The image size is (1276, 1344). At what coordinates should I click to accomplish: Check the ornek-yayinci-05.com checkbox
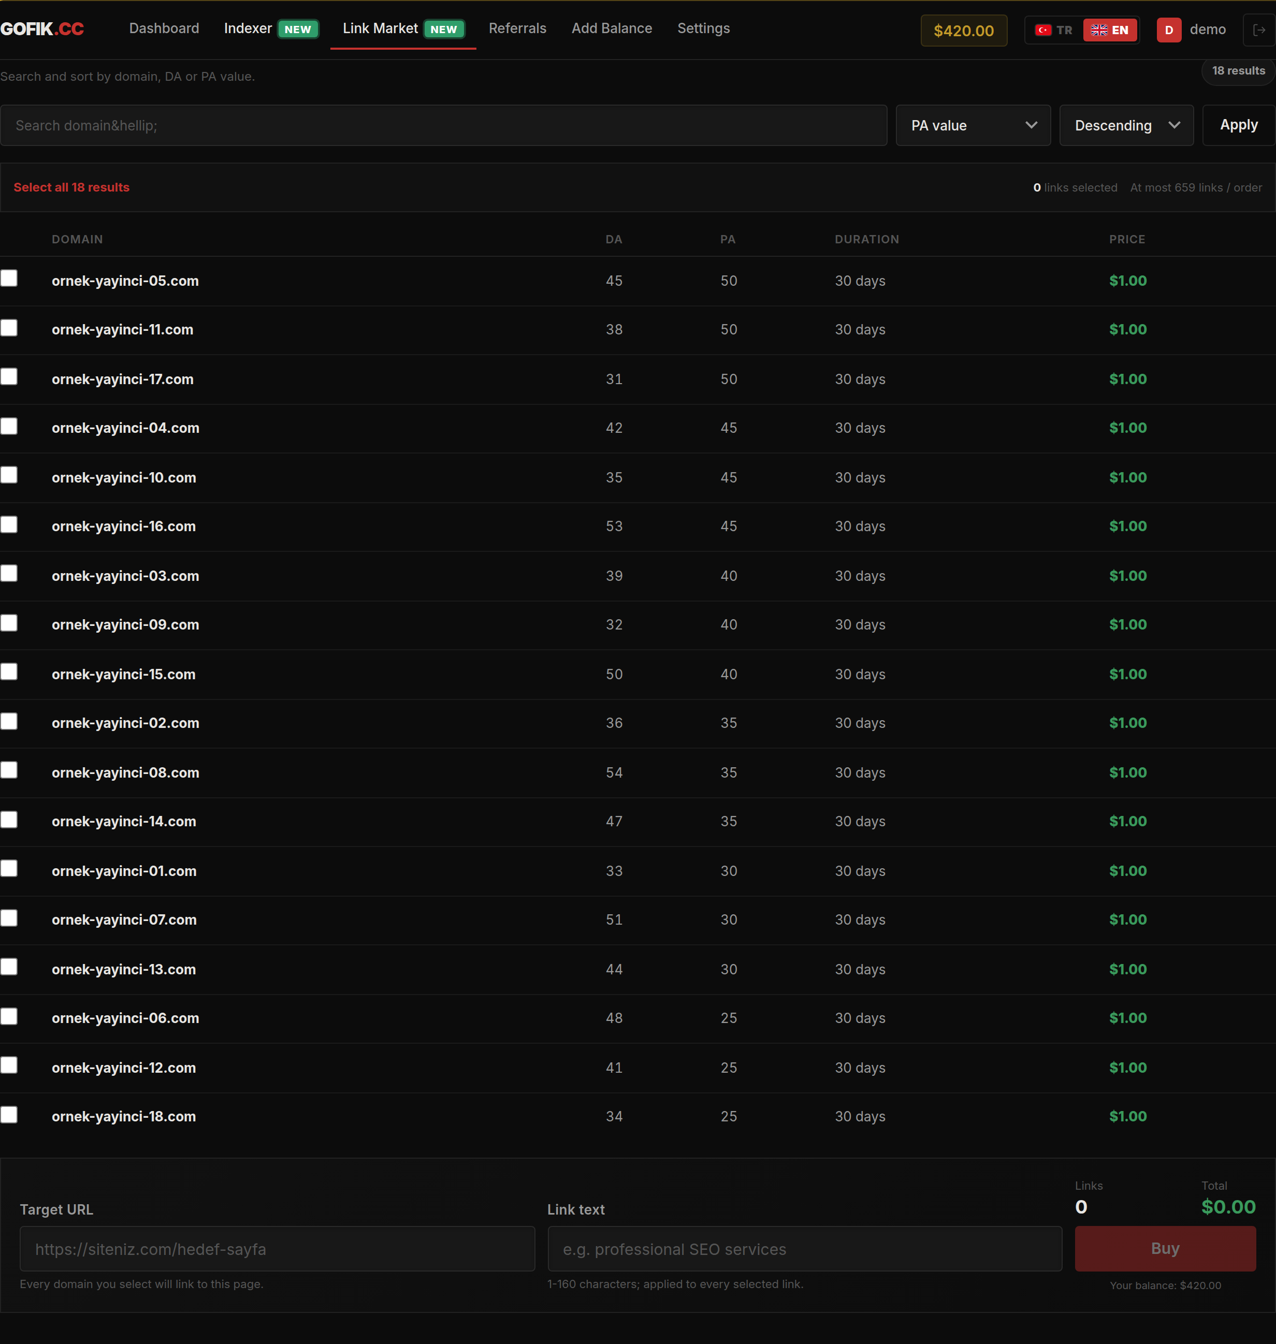(9, 278)
